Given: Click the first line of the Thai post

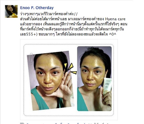Looking at the screenshot, I should (49, 14).
